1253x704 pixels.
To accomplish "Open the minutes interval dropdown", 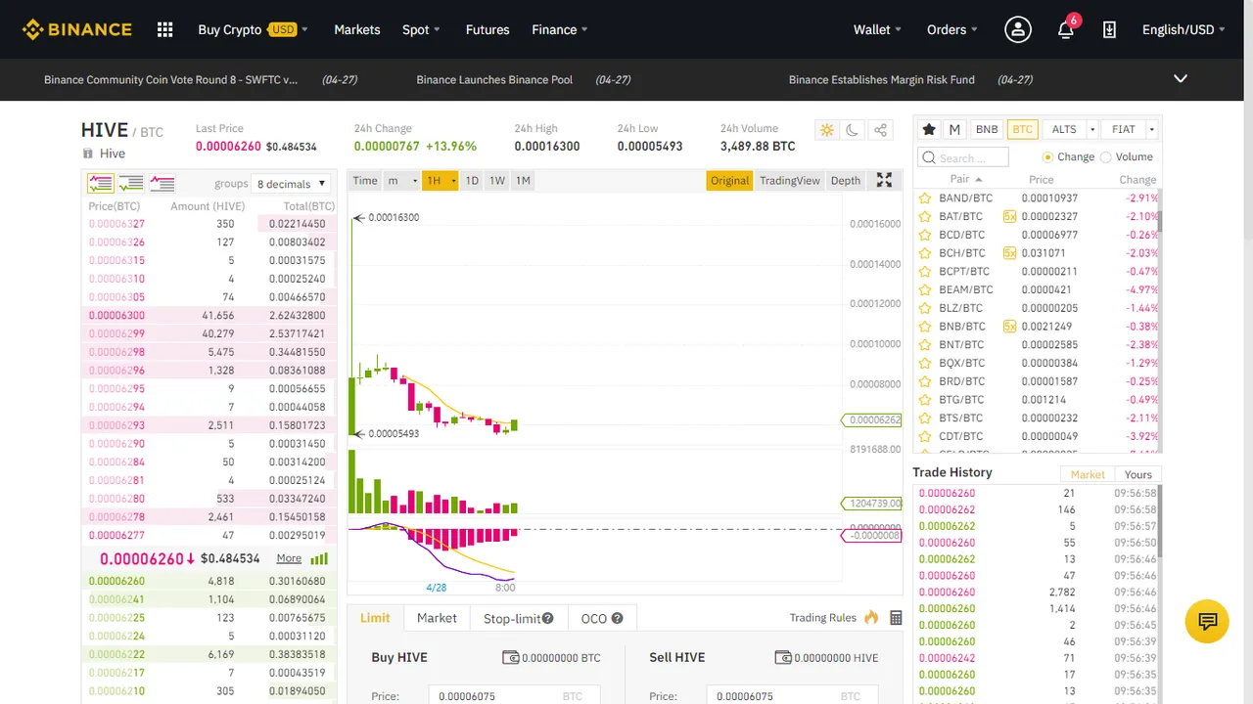I will (401, 181).
